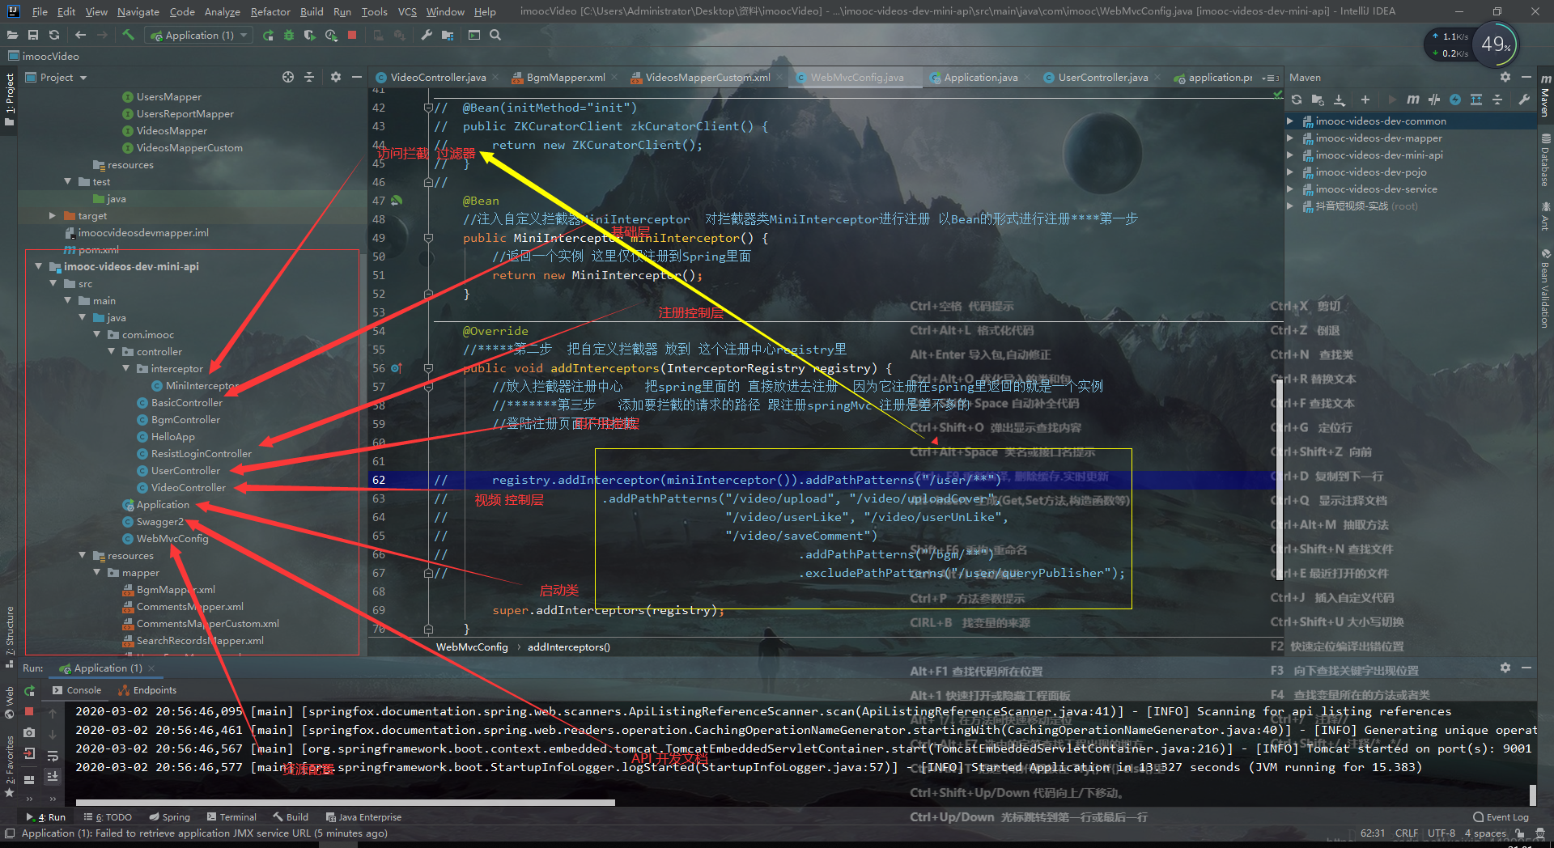Click the Open folder icon in main toolbar
This screenshot has width=1554, height=848.
click(12, 35)
